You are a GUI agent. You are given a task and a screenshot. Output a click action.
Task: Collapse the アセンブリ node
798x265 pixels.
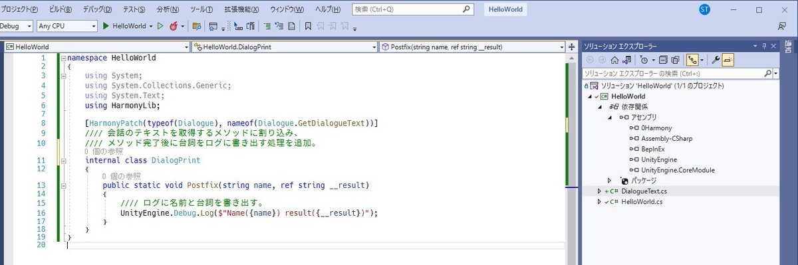(610, 117)
